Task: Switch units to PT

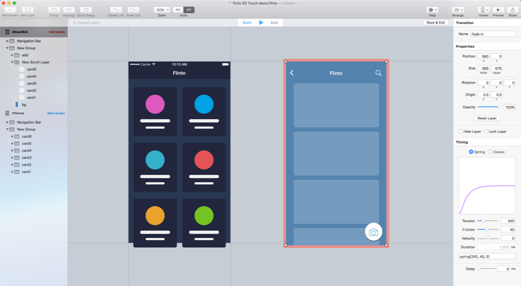Action: [x=189, y=10]
